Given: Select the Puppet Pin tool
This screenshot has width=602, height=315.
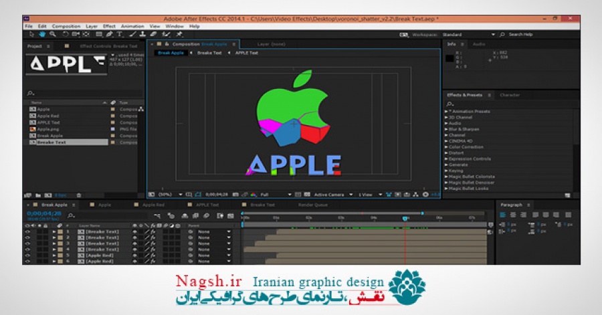Looking at the screenshot, I should (x=179, y=35).
